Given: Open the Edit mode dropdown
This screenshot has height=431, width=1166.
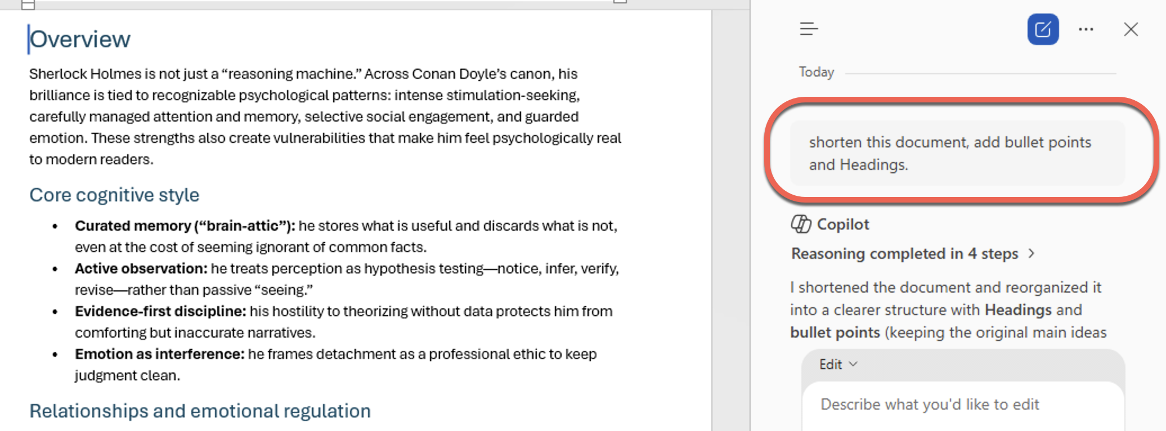Looking at the screenshot, I should point(838,364).
